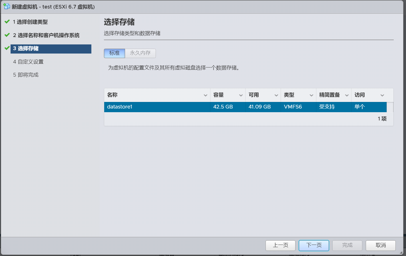Open the 容量 column dropdown arrow

[241, 95]
